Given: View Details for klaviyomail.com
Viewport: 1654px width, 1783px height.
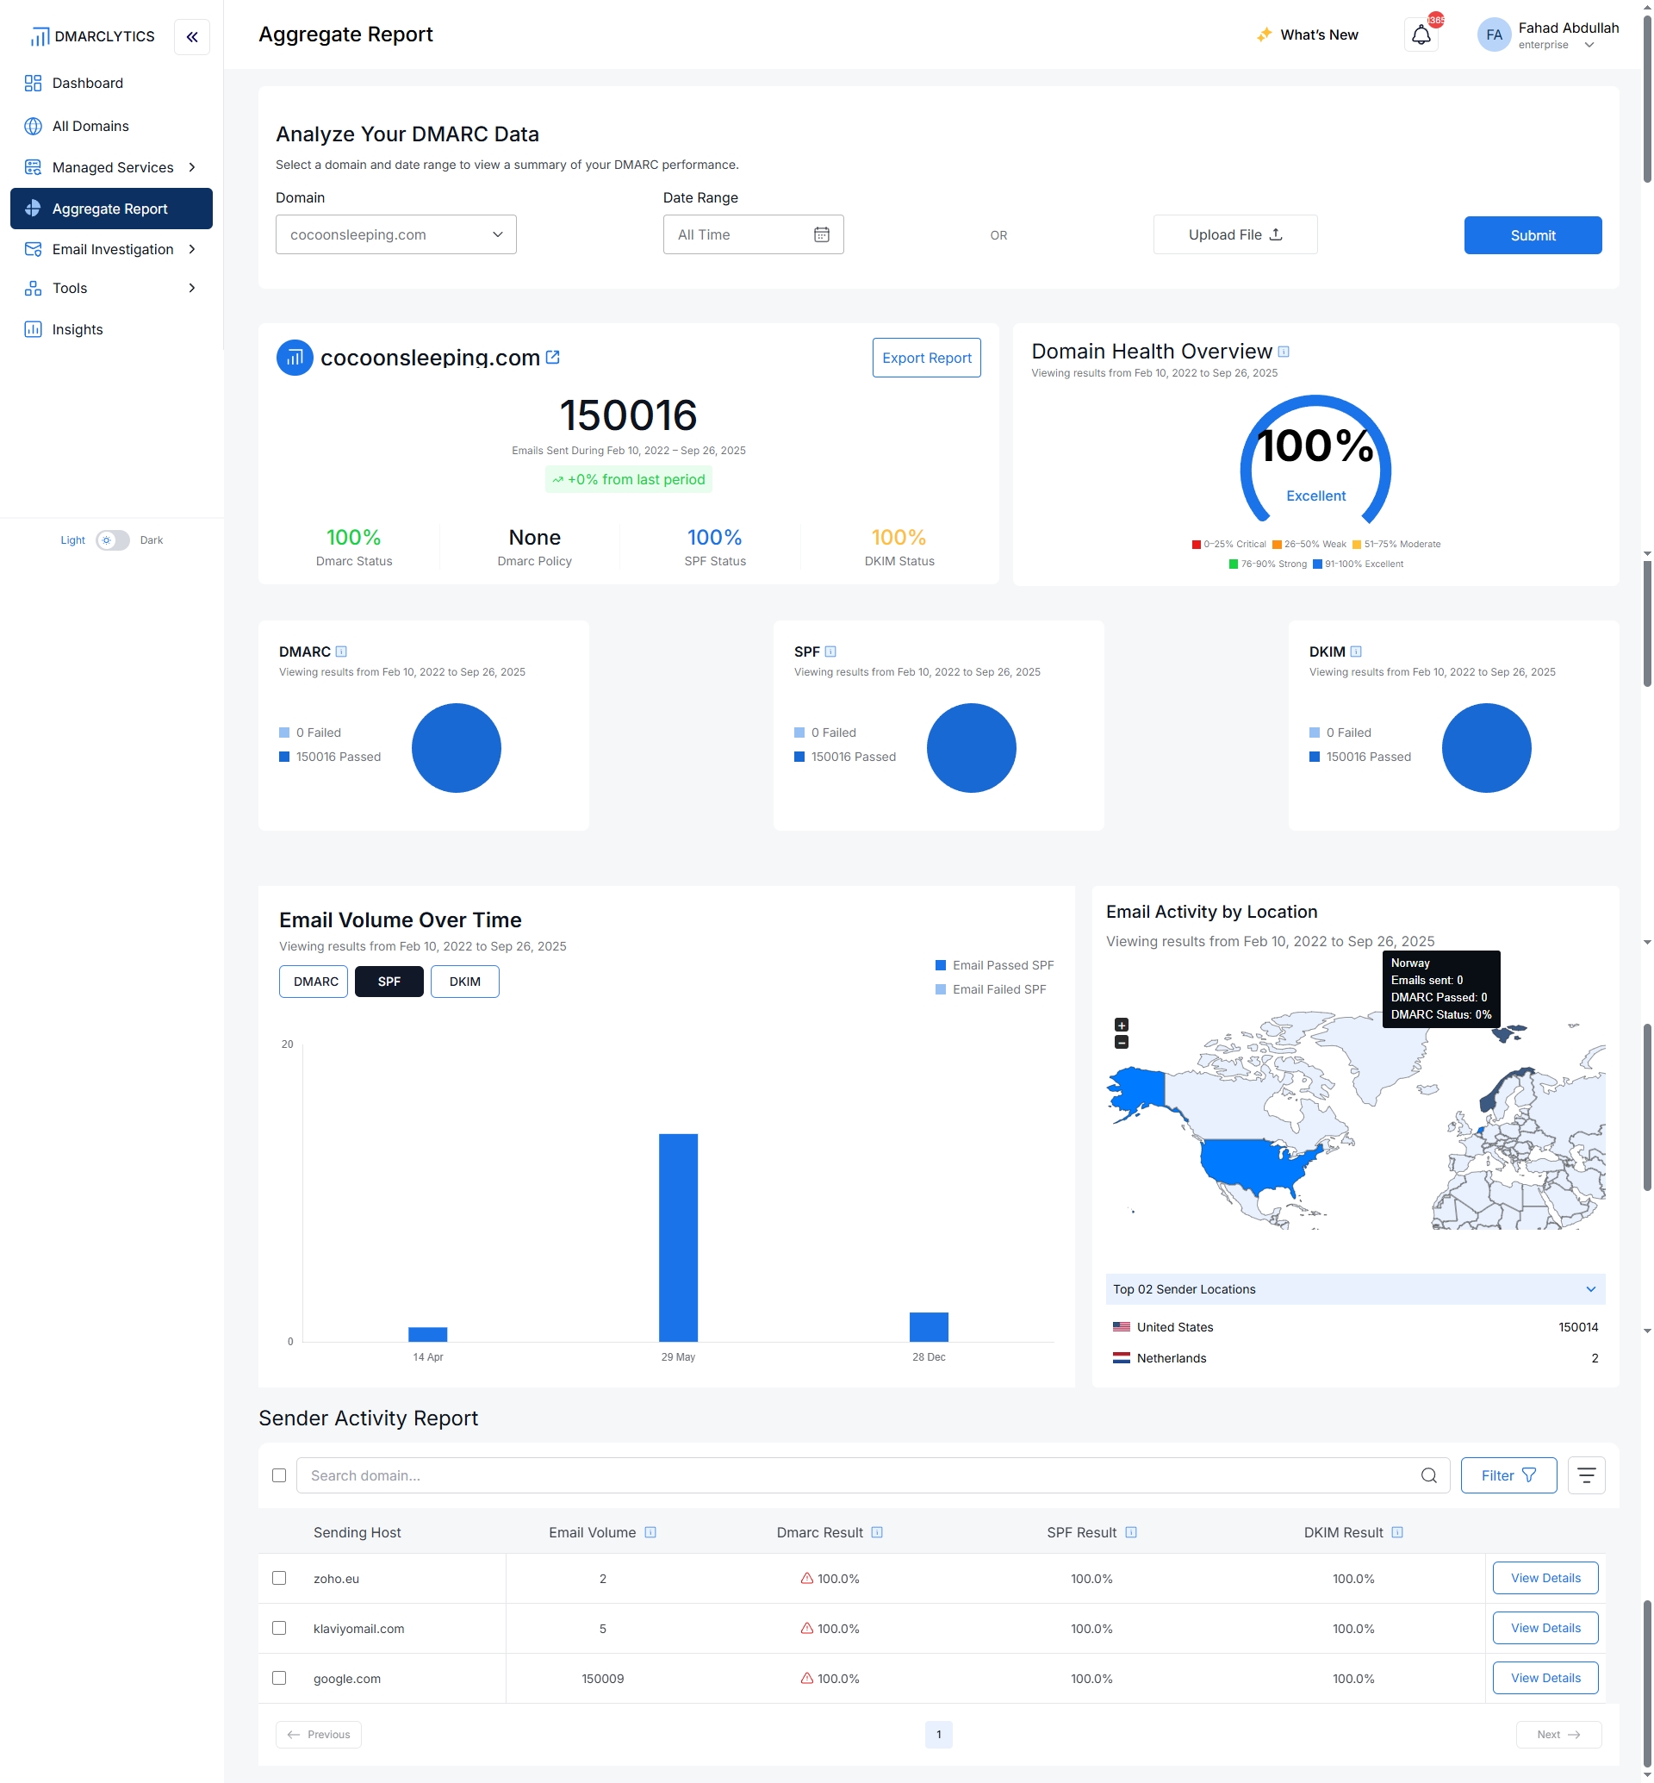Looking at the screenshot, I should click(1545, 1628).
